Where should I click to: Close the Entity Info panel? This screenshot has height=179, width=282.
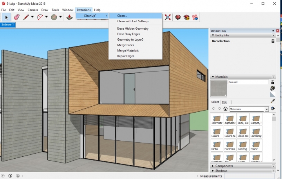273,35
